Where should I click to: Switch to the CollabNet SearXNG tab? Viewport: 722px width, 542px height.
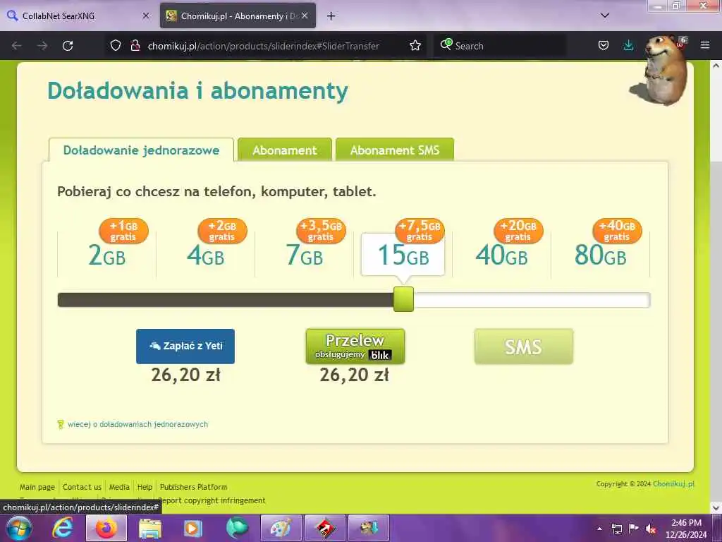click(x=78, y=16)
